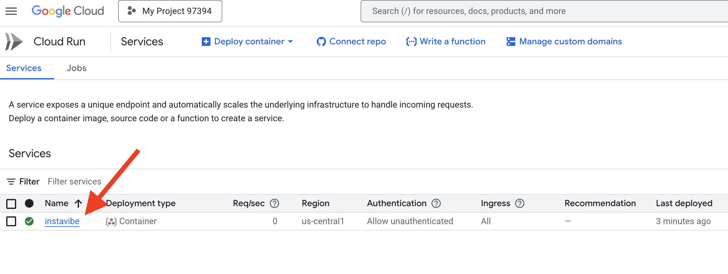Image resolution: width=728 pixels, height=274 pixels.
Task: Click the green status checkmark for instavibe
Action: pos(29,221)
